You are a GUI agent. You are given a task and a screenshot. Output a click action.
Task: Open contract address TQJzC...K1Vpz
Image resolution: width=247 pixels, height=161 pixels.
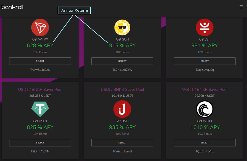tap(204, 151)
